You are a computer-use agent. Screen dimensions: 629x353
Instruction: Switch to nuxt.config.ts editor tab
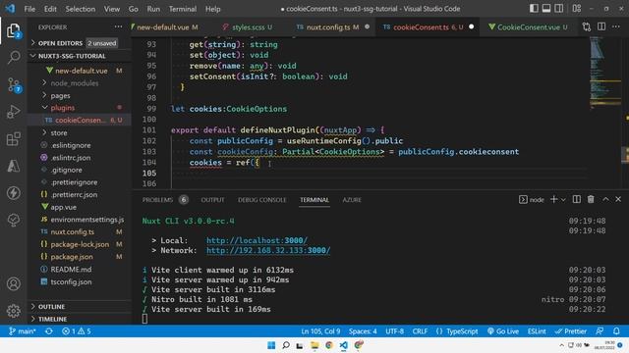[x=332, y=27]
